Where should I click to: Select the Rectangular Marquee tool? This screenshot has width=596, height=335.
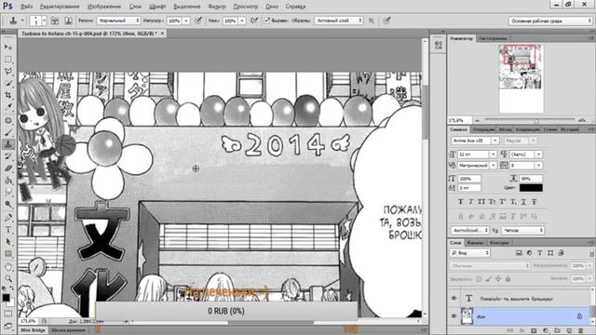click(8, 60)
